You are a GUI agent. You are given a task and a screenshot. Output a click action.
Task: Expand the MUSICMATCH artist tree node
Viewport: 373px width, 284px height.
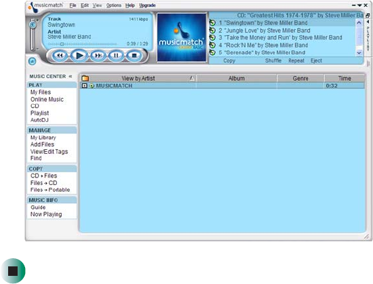pos(84,86)
